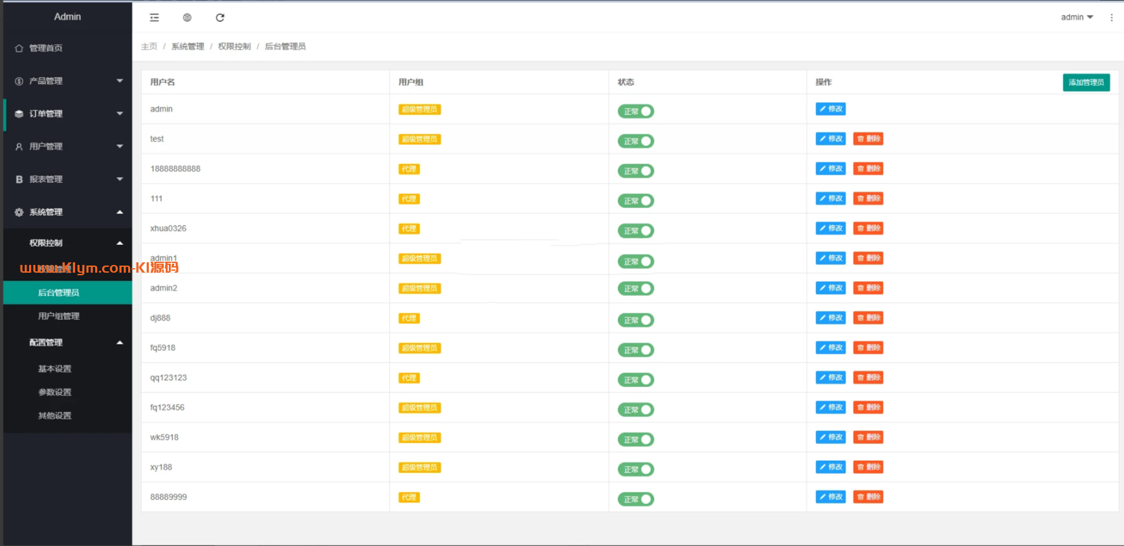Delete the user xhua0326
Screen dimensions: 1124x546
tap(868, 228)
